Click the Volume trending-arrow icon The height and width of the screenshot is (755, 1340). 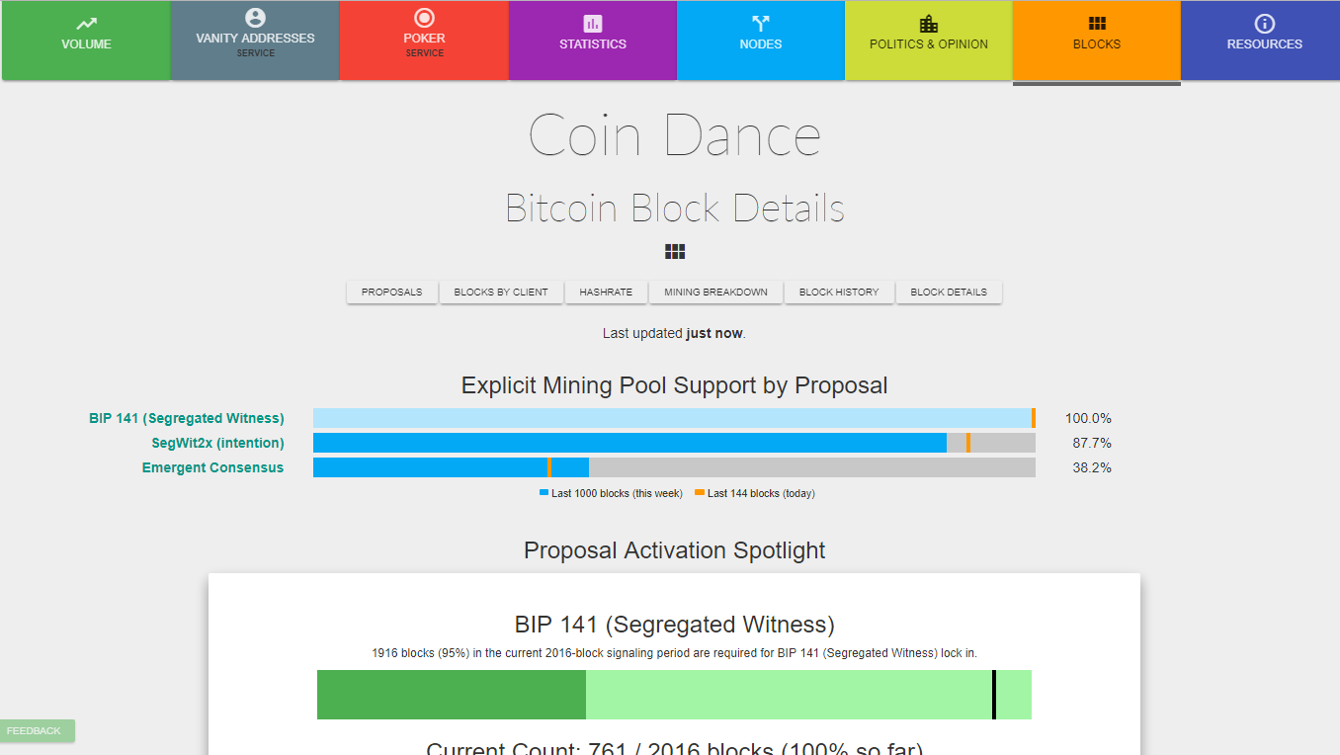[x=86, y=24]
